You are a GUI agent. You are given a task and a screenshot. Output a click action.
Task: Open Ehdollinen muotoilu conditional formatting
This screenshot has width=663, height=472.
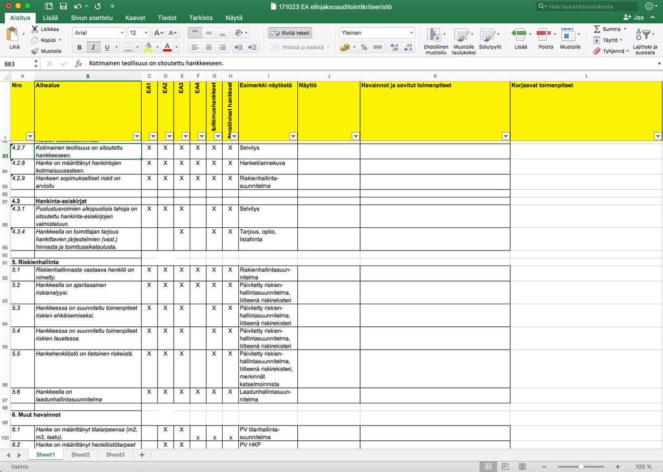(x=436, y=41)
